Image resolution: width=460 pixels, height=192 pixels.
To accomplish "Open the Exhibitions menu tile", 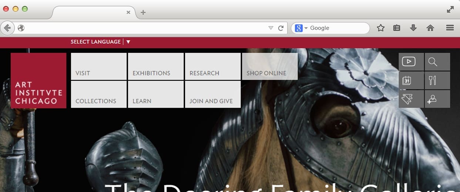I will [x=156, y=66].
